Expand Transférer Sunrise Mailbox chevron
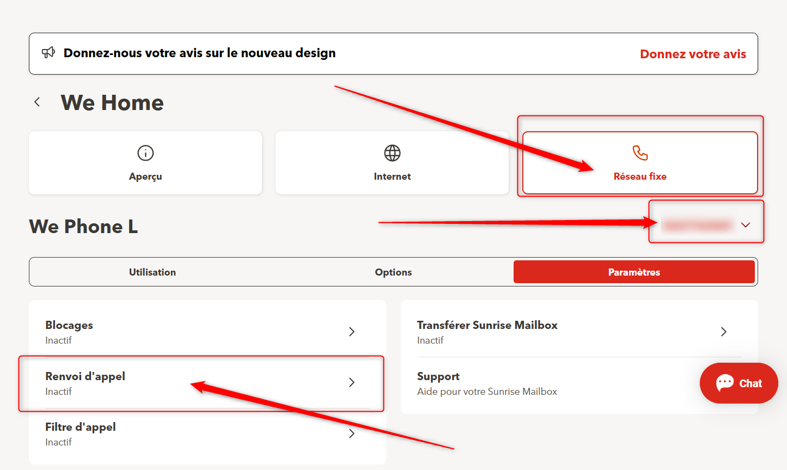 coord(723,332)
